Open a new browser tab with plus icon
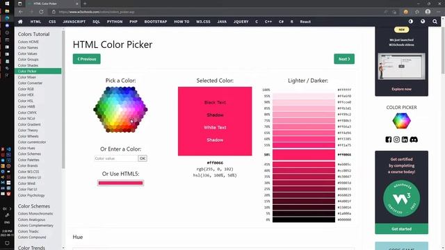The height and width of the screenshot is (250, 445). click(x=85, y=3)
